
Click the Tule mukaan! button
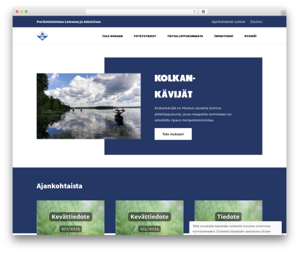[173, 134]
